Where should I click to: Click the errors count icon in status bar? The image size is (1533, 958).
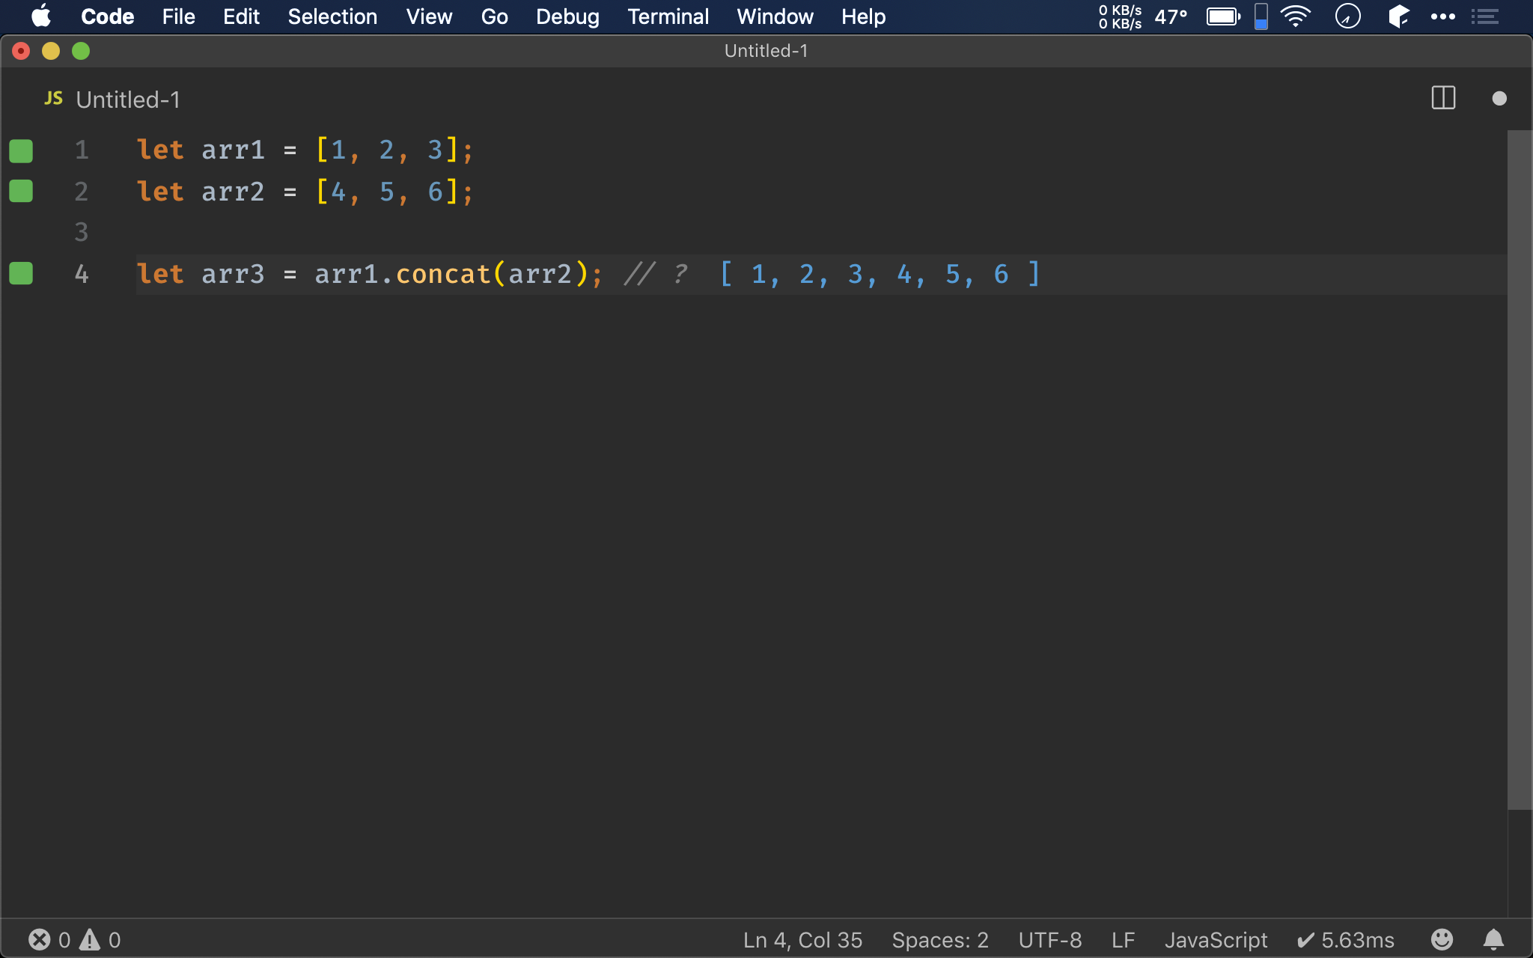(x=40, y=939)
